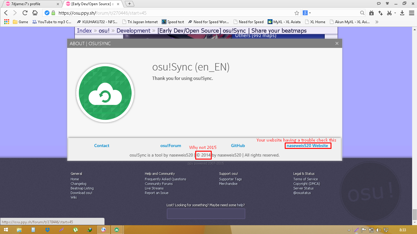Open the Tri Jagoan Internet bookmark
This screenshot has height=234, width=417.
[x=140, y=22]
